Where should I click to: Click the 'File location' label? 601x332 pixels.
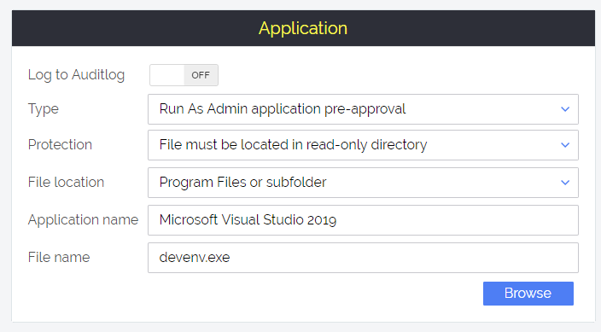coord(66,182)
